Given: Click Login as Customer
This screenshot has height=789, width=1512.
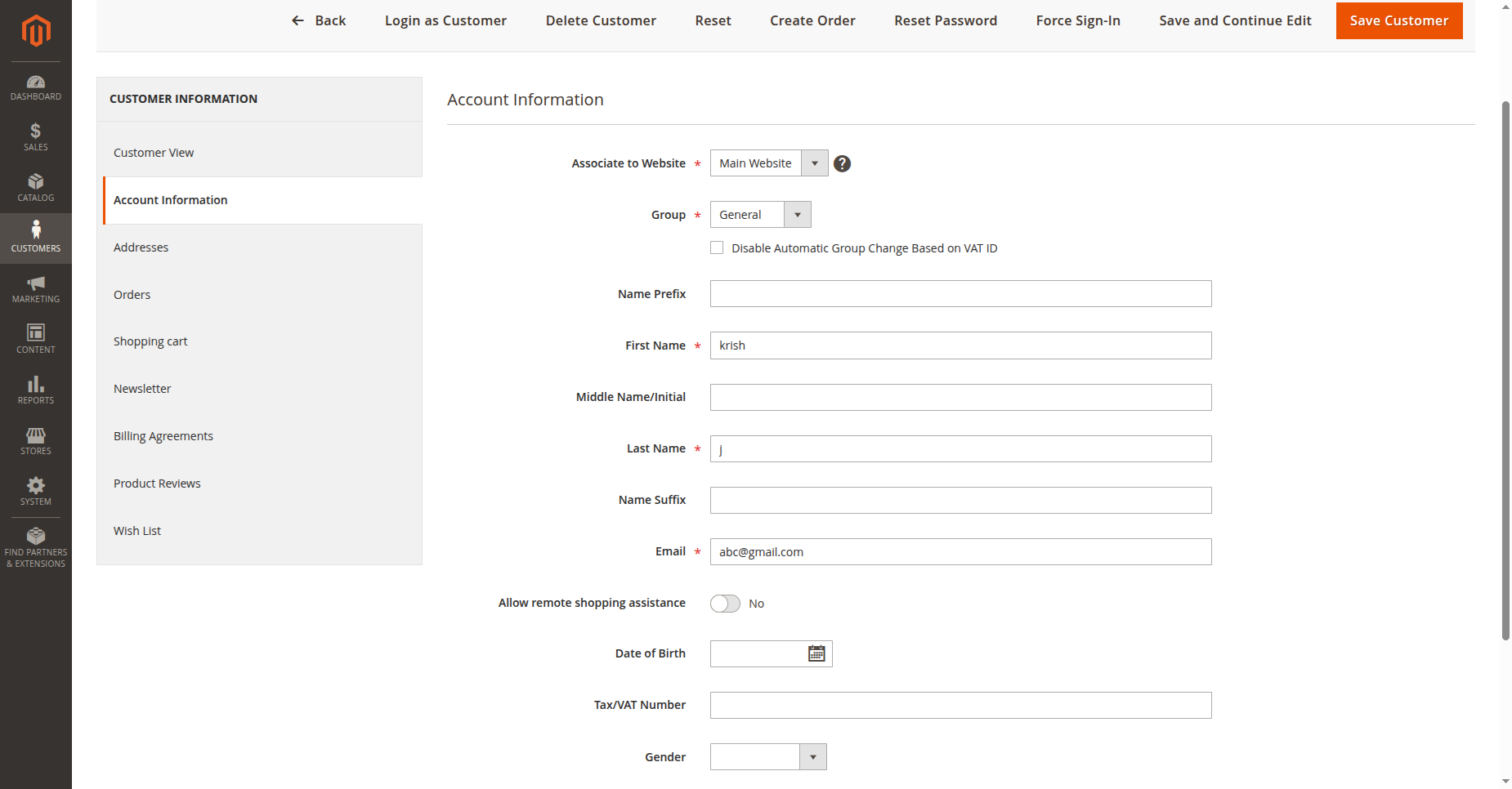Looking at the screenshot, I should pos(445,20).
